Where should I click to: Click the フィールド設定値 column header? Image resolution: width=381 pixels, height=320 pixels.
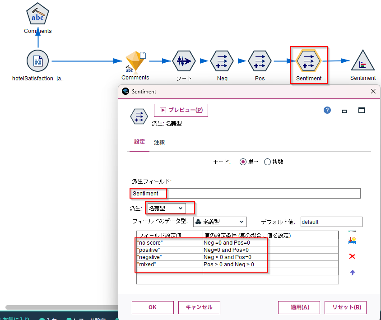click(170, 235)
